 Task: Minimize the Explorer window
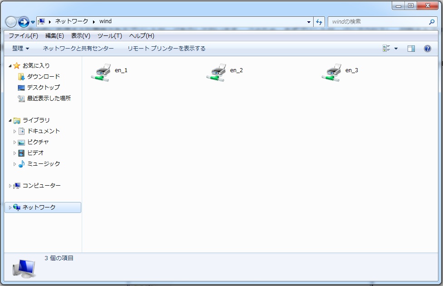[399, 5]
